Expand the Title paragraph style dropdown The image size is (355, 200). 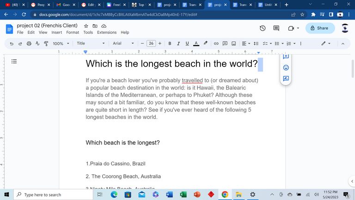[x=91, y=44]
